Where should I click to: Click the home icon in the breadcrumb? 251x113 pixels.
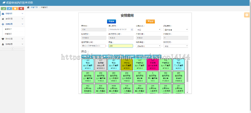tap(28, 7)
